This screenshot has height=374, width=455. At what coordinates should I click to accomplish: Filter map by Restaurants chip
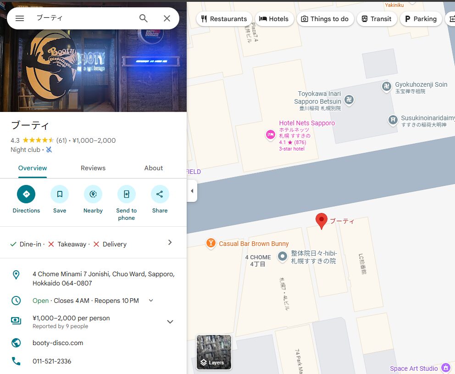[224, 19]
